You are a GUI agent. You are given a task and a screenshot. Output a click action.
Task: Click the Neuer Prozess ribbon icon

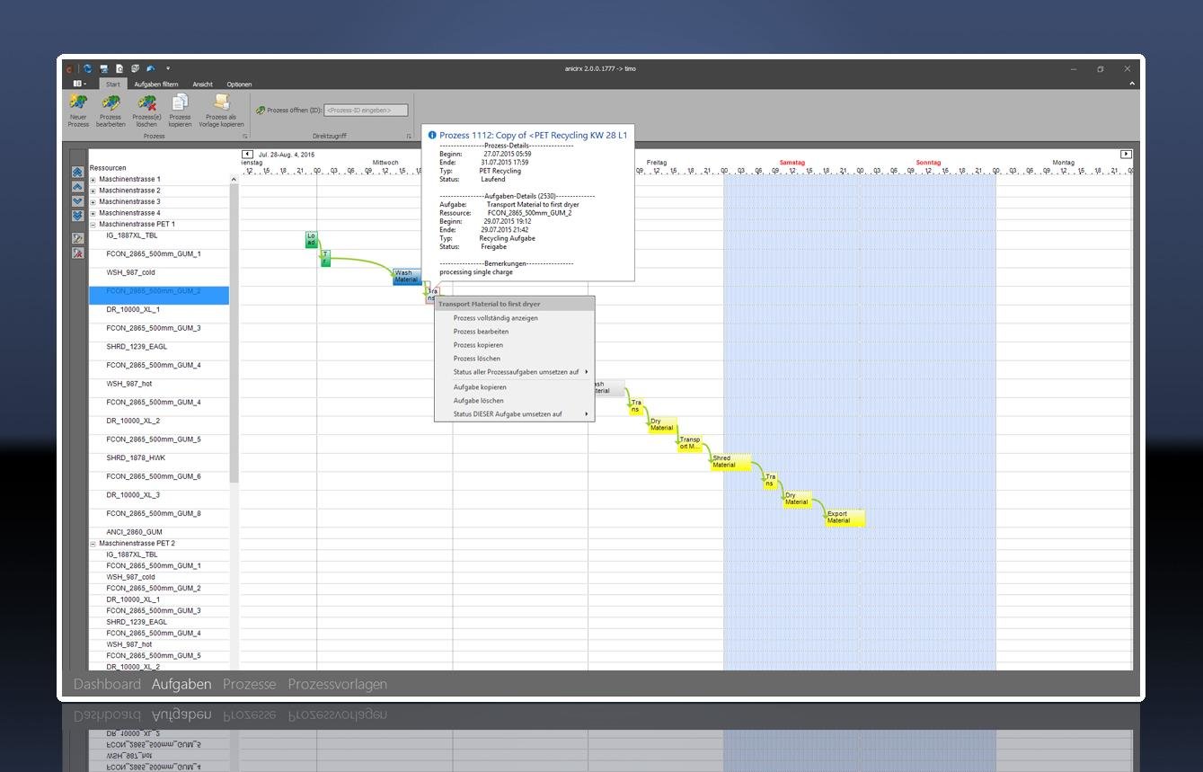point(78,102)
